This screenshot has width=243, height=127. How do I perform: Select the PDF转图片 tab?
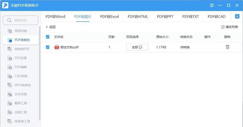[83, 17]
